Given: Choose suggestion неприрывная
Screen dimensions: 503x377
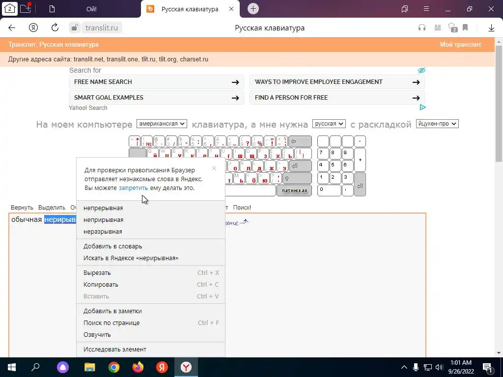Looking at the screenshot, I should coord(151,220).
